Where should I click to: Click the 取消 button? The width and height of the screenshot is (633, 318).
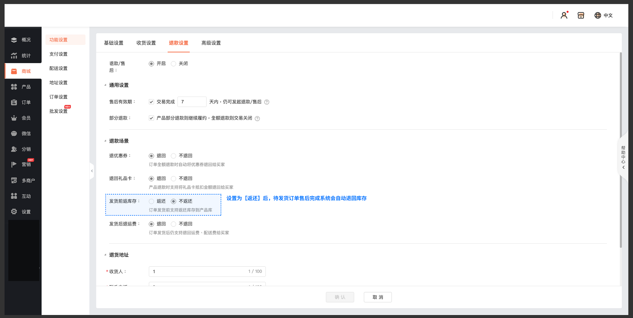pyautogui.click(x=378, y=297)
